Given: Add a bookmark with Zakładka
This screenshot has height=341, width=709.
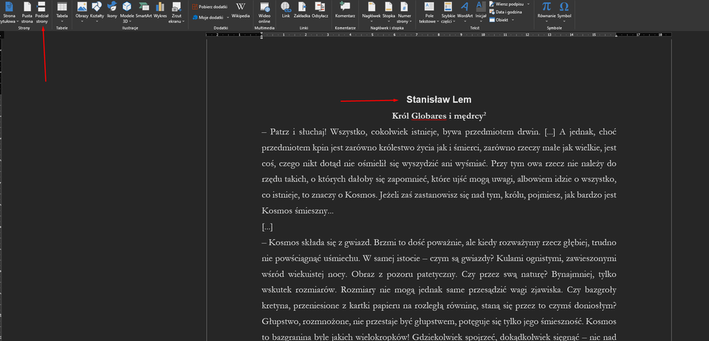Looking at the screenshot, I should tap(301, 10).
